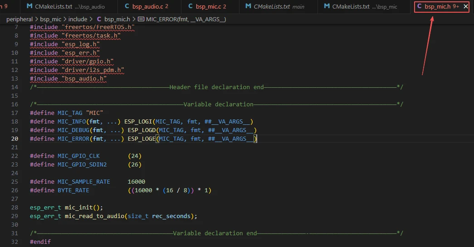Click the C file icon on bsp_mic.c tab

[x=189, y=7]
